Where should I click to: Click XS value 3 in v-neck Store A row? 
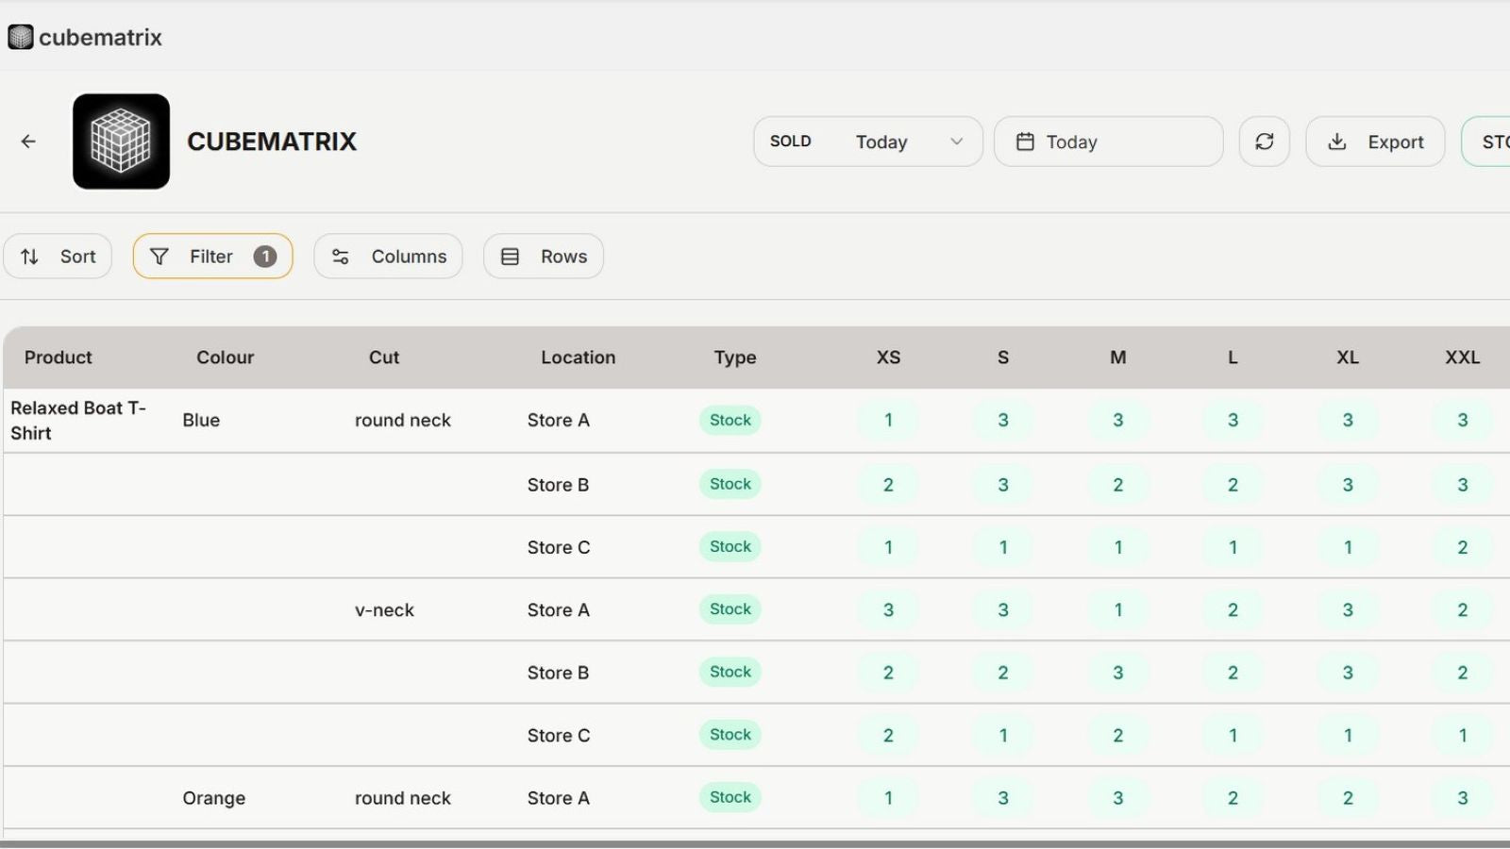tap(888, 610)
